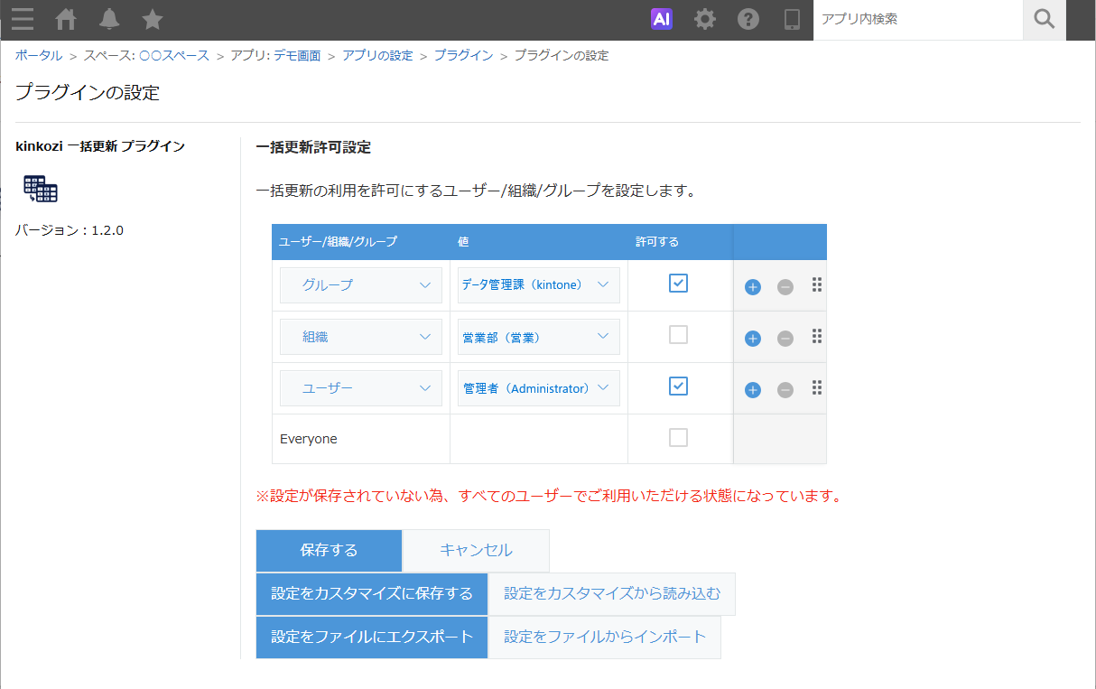Open kintone settings via gear icon

click(705, 19)
